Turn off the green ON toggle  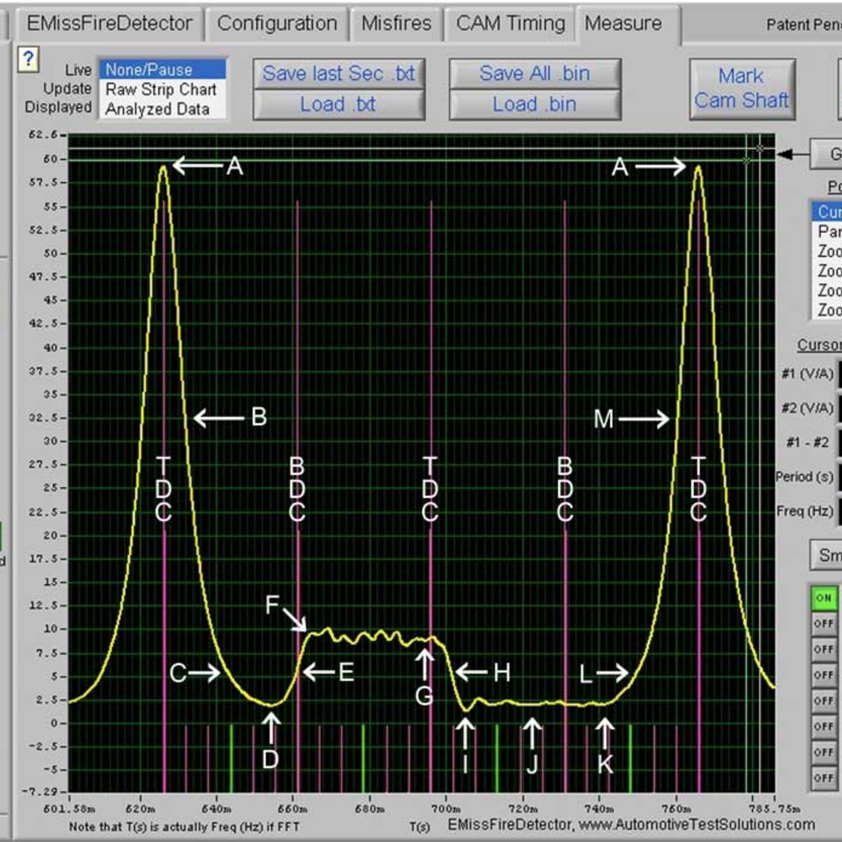pyautogui.click(x=824, y=598)
